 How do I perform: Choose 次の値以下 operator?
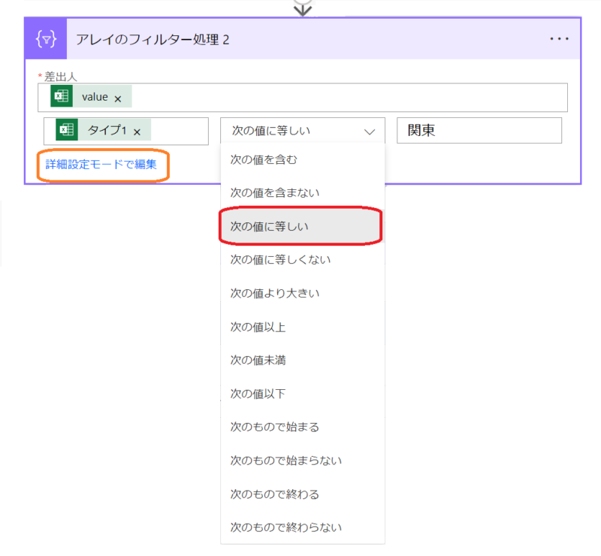pos(258,394)
